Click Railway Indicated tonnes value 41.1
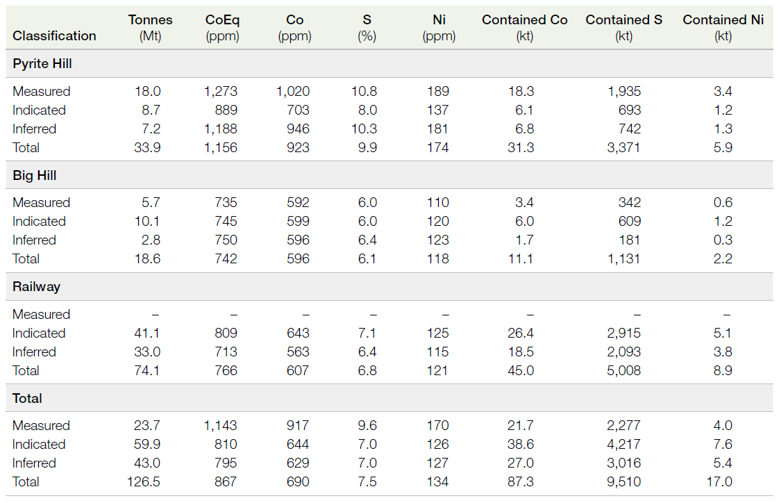Viewport: 779px width, 503px height. pyautogui.click(x=147, y=333)
